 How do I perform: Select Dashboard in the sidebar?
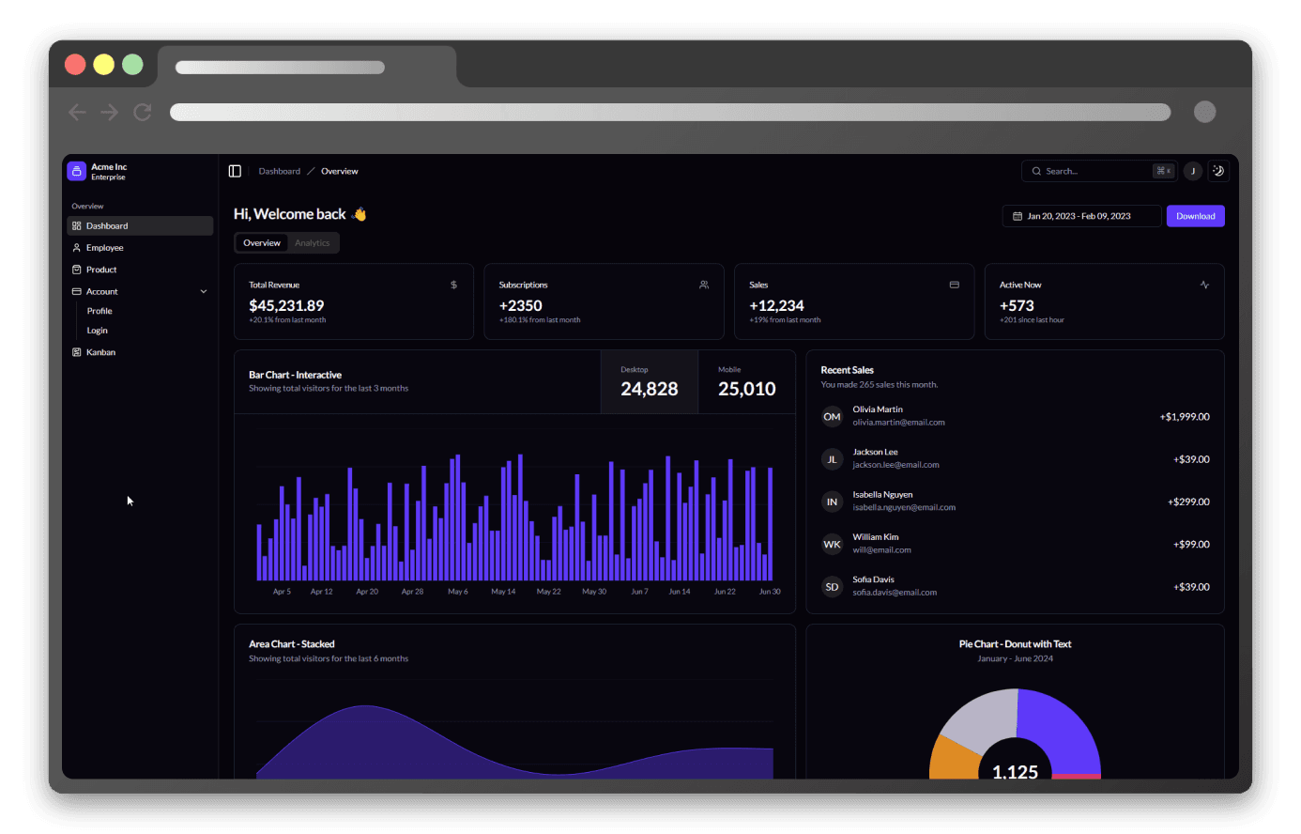(107, 226)
